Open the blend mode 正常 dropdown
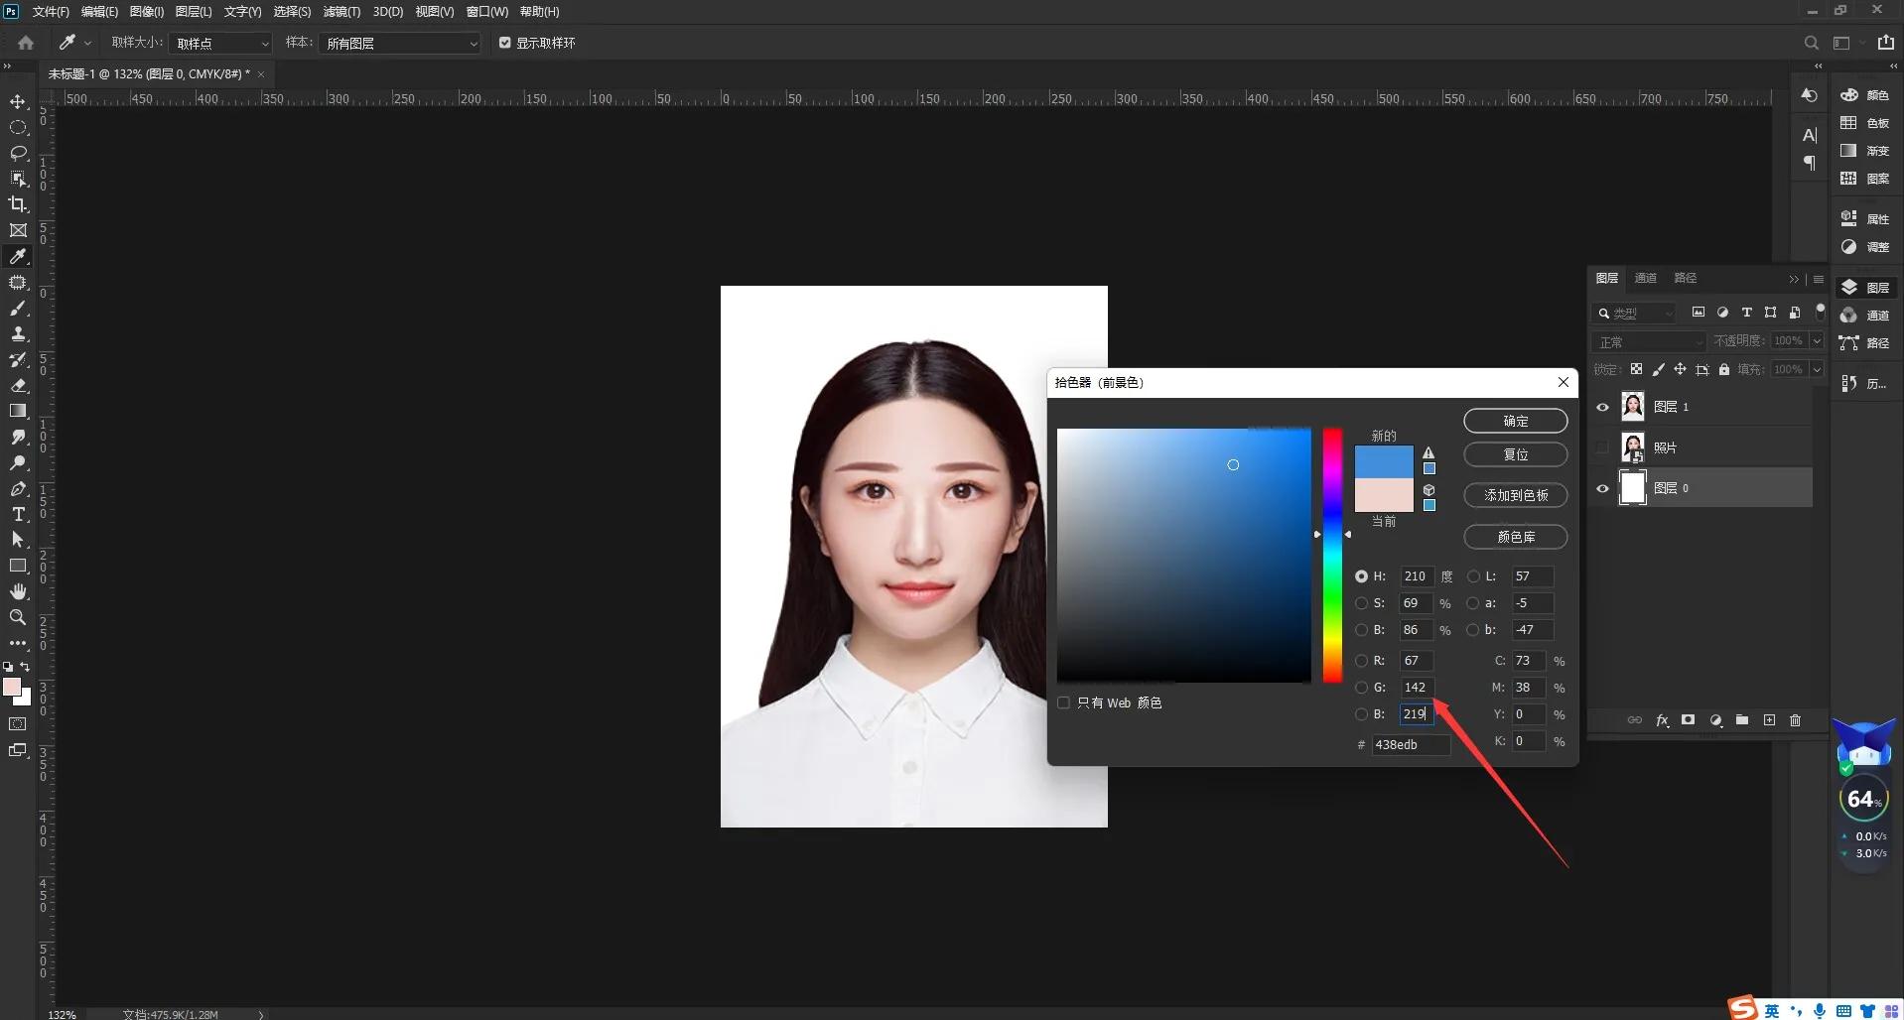 (1650, 340)
